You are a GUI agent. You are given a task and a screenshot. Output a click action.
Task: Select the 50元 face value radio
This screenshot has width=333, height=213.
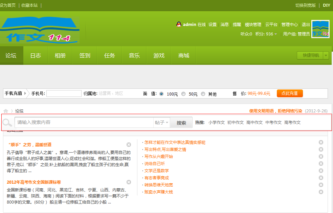(183, 94)
